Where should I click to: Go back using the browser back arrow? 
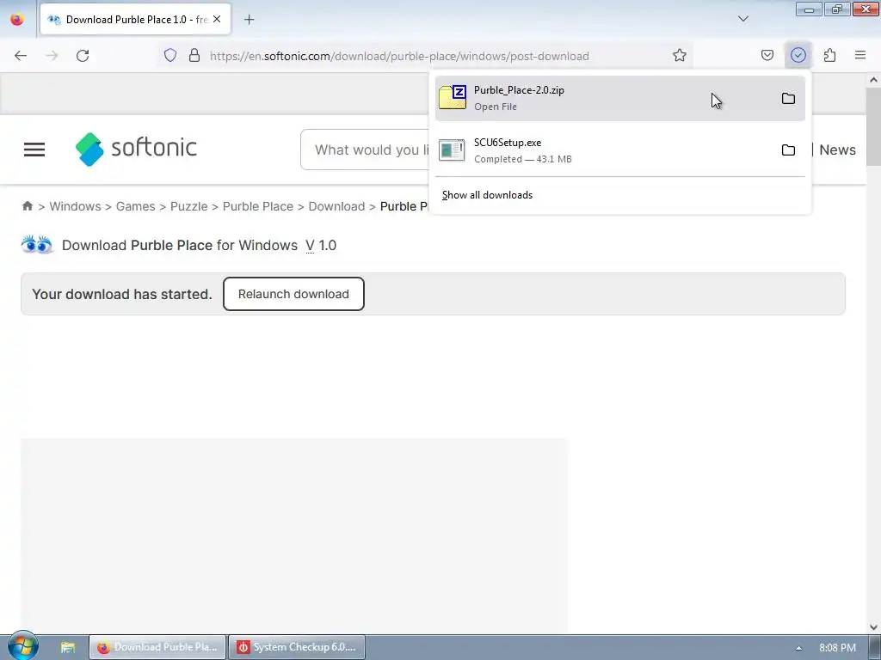21,56
